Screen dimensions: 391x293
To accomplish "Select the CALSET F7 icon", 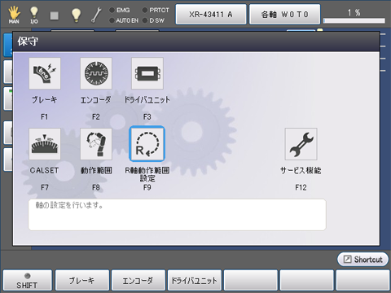I will coord(45,144).
